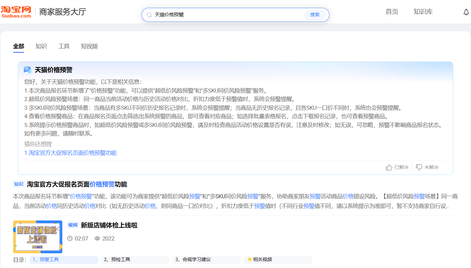Click the 知识 tag badge
This screenshot has width=471, height=268.
click(19, 184)
